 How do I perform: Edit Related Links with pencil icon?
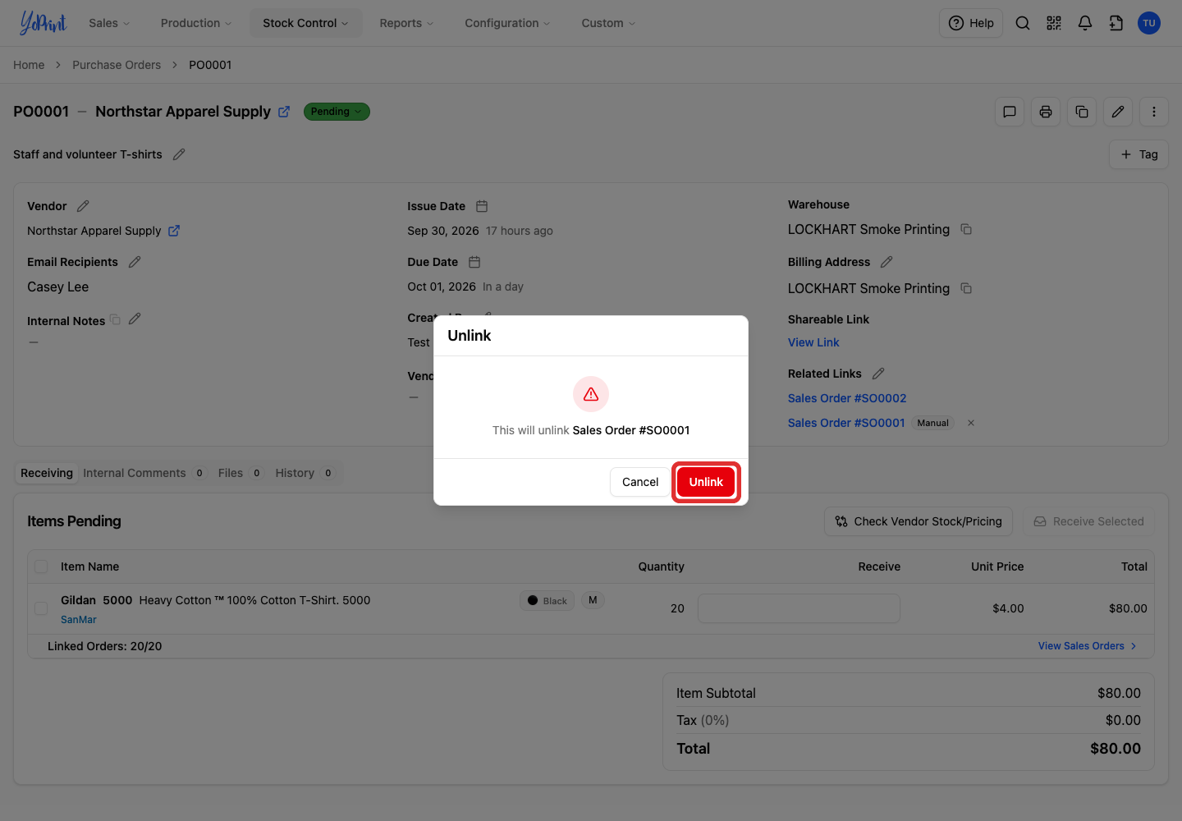pyautogui.click(x=878, y=374)
